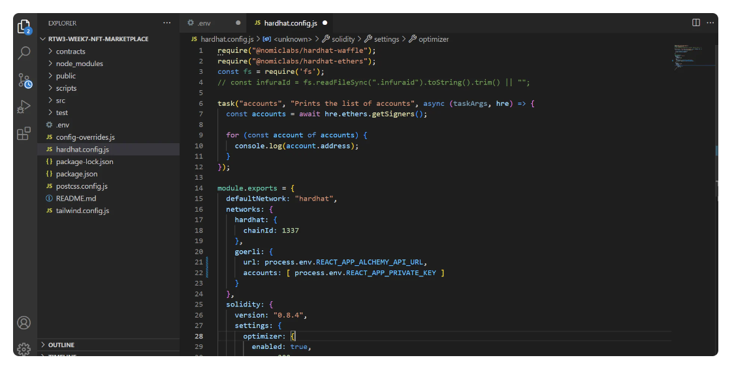
Task: Click the string "0.8.4" on line 26
Action: point(288,315)
